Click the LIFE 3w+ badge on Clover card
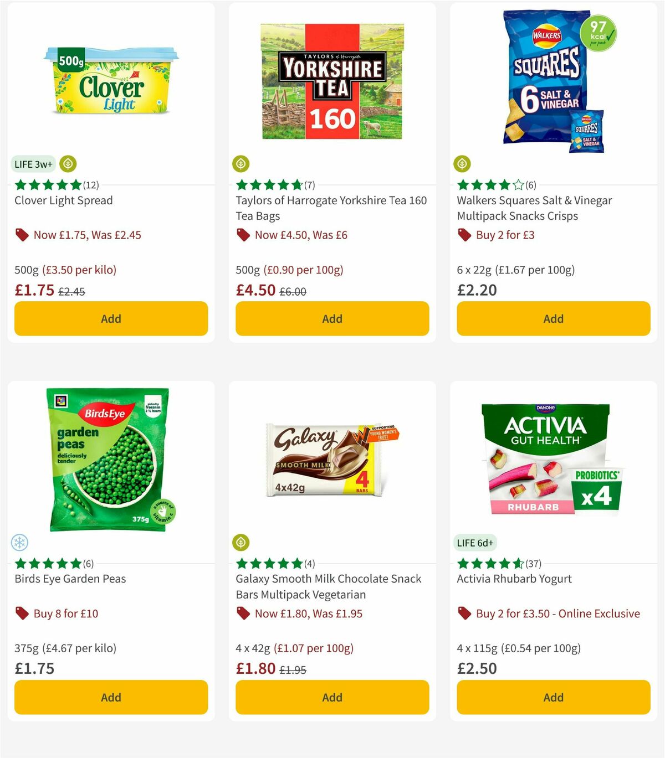The width and height of the screenshot is (665, 758). 32,164
